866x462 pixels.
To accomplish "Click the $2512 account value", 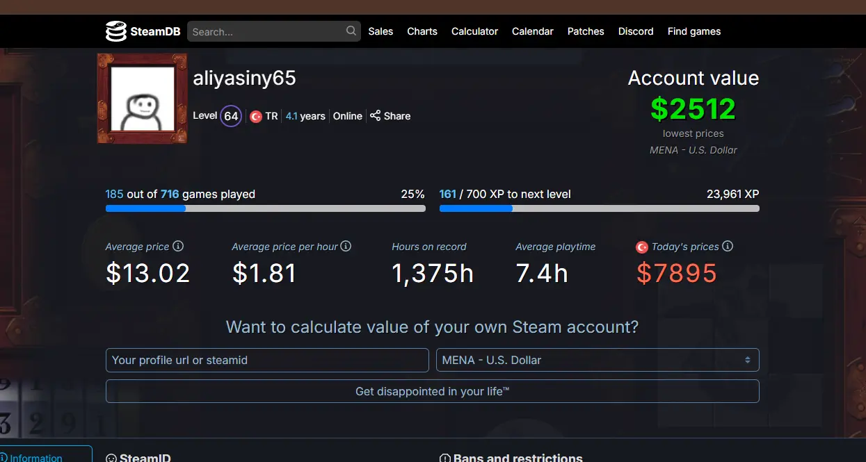I will [x=693, y=109].
